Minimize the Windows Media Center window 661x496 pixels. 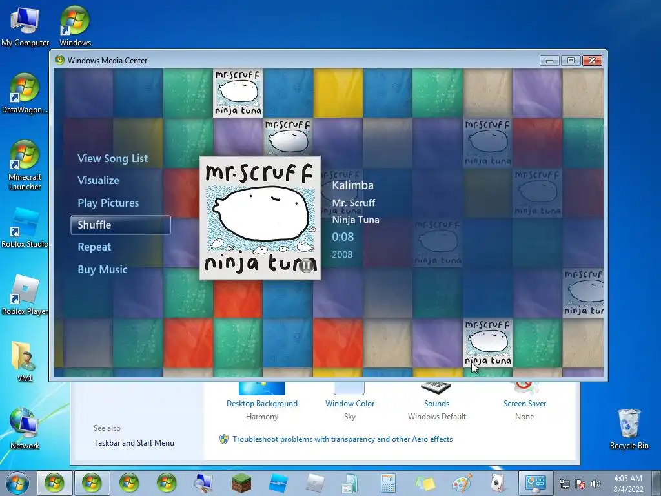[x=549, y=61]
